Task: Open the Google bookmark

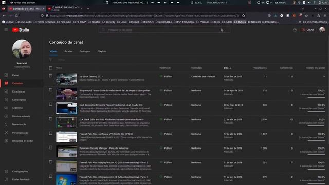Action: click(8, 22)
